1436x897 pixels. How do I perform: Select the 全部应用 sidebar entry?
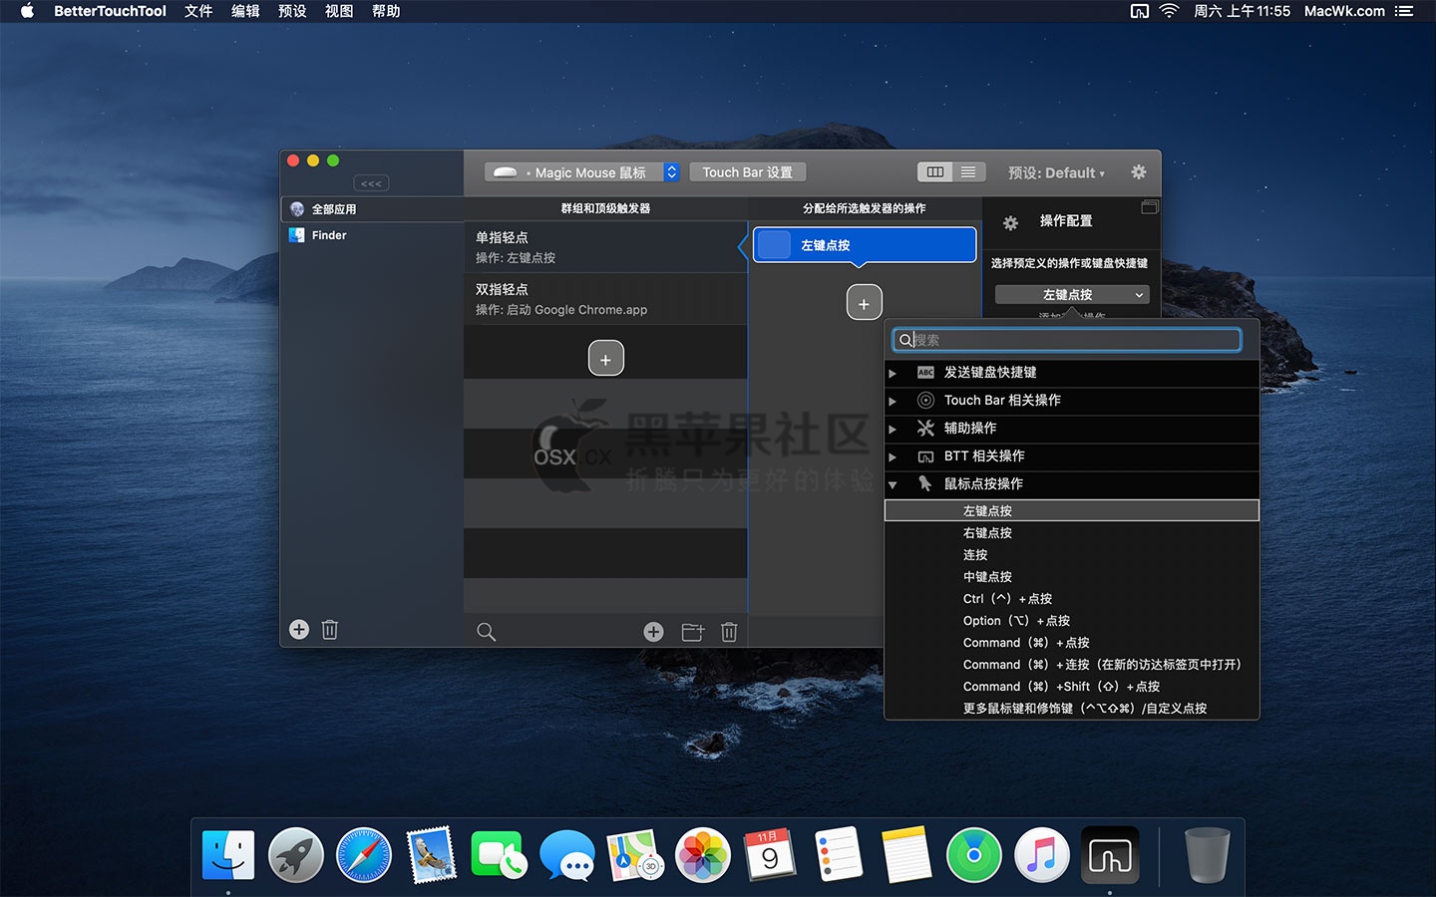pos(372,209)
